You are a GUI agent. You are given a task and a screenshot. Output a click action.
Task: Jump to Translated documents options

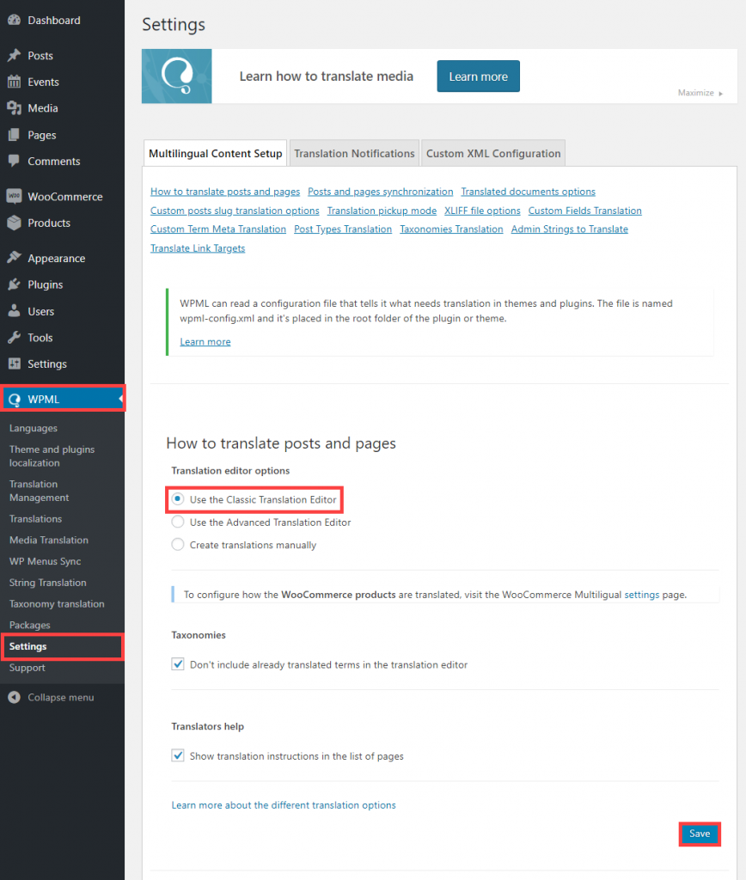(x=529, y=192)
